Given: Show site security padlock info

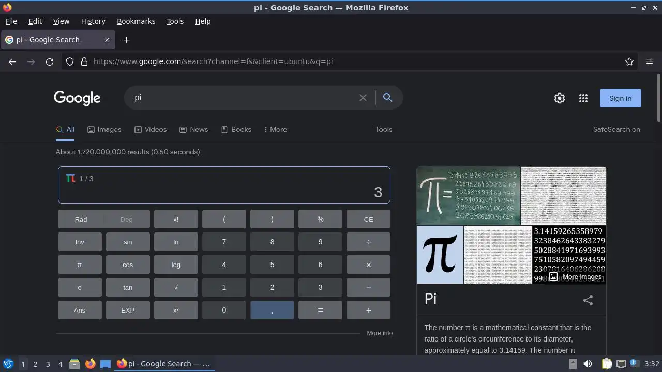Looking at the screenshot, I should click(x=84, y=61).
